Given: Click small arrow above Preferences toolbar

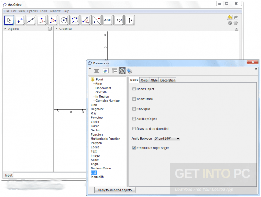Looking at the screenshot, I should coord(90,69).
